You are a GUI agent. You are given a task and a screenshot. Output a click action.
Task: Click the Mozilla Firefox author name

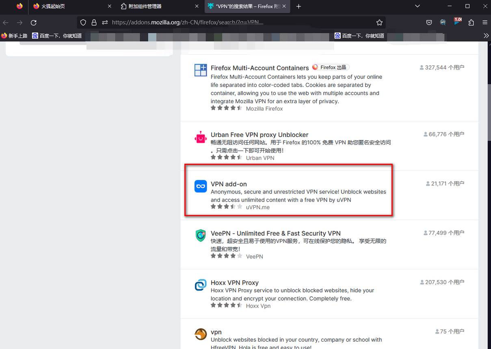264,108
